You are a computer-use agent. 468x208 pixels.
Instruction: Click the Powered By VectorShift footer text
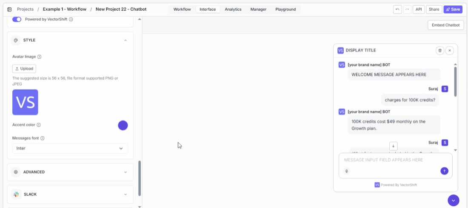pyautogui.click(x=399, y=185)
